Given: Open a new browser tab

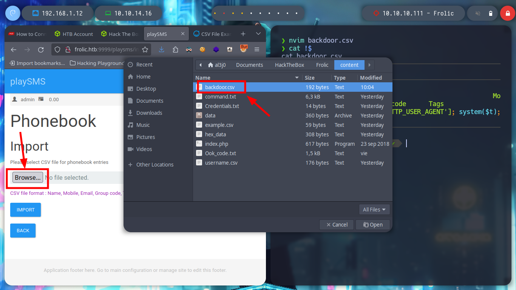Looking at the screenshot, I should pyautogui.click(x=243, y=34).
